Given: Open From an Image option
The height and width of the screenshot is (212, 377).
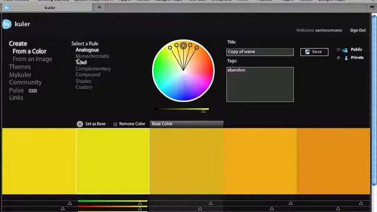Looking at the screenshot, I should (32, 59).
